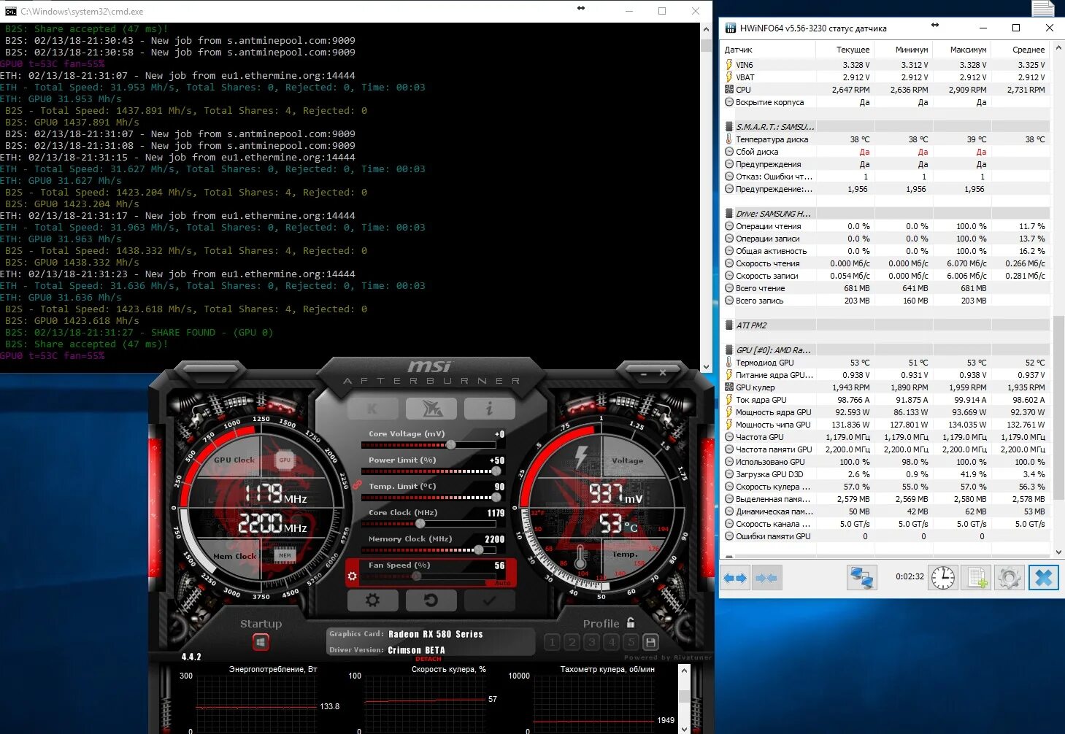The height and width of the screenshot is (734, 1065).
Task: Select the VBAT sensor row
Action: pos(885,77)
